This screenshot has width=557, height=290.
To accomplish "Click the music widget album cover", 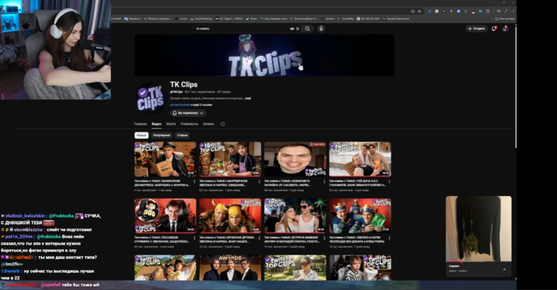I will 478,229.
